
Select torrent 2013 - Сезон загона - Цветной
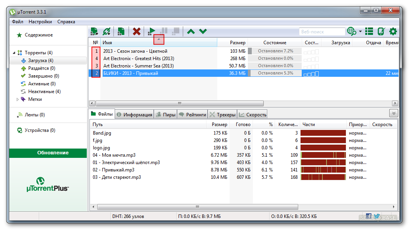tap(135, 51)
